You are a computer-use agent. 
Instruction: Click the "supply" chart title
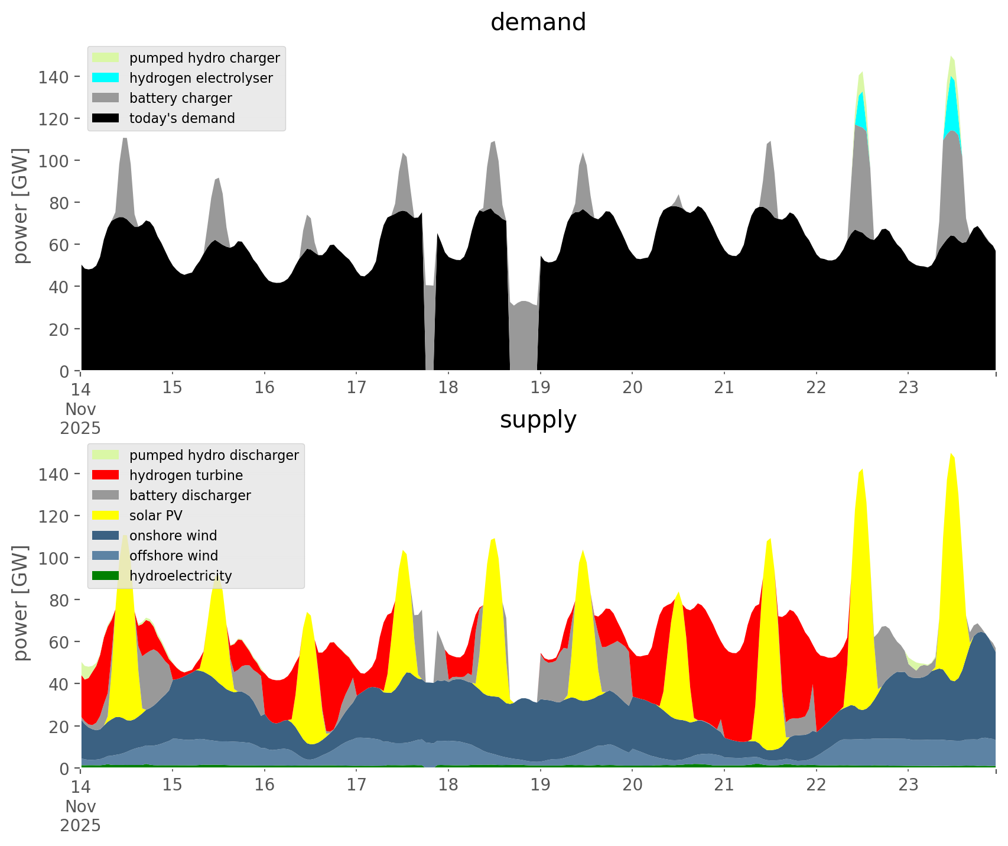pyautogui.click(x=538, y=420)
